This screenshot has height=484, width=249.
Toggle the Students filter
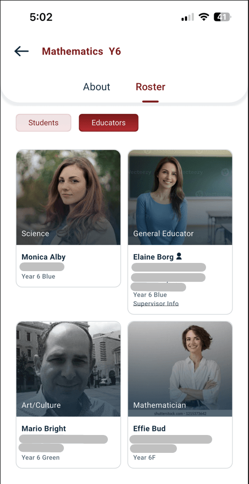click(43, 123)
